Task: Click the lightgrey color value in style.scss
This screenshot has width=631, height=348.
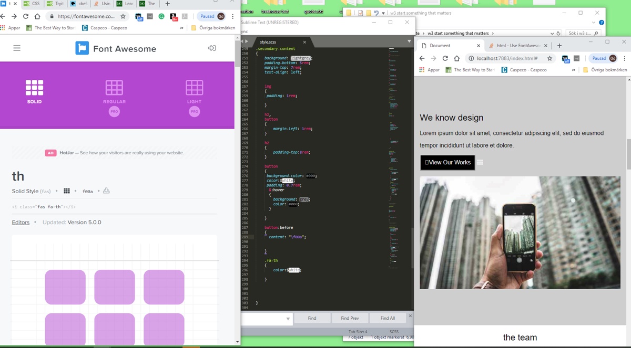Action: tap(301, 58)
